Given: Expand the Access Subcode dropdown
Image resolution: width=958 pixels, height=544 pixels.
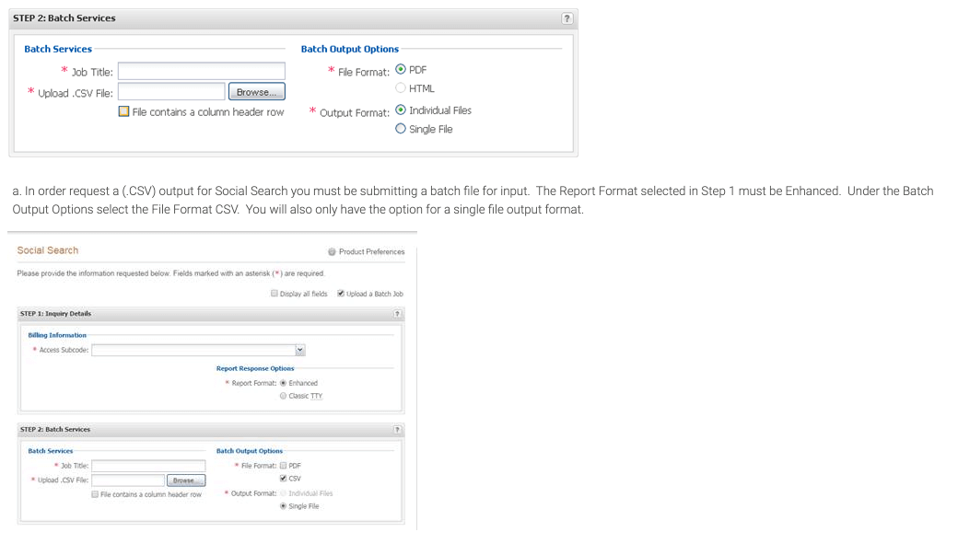Looking at the screenshot, I should click(x=299, y=350).
